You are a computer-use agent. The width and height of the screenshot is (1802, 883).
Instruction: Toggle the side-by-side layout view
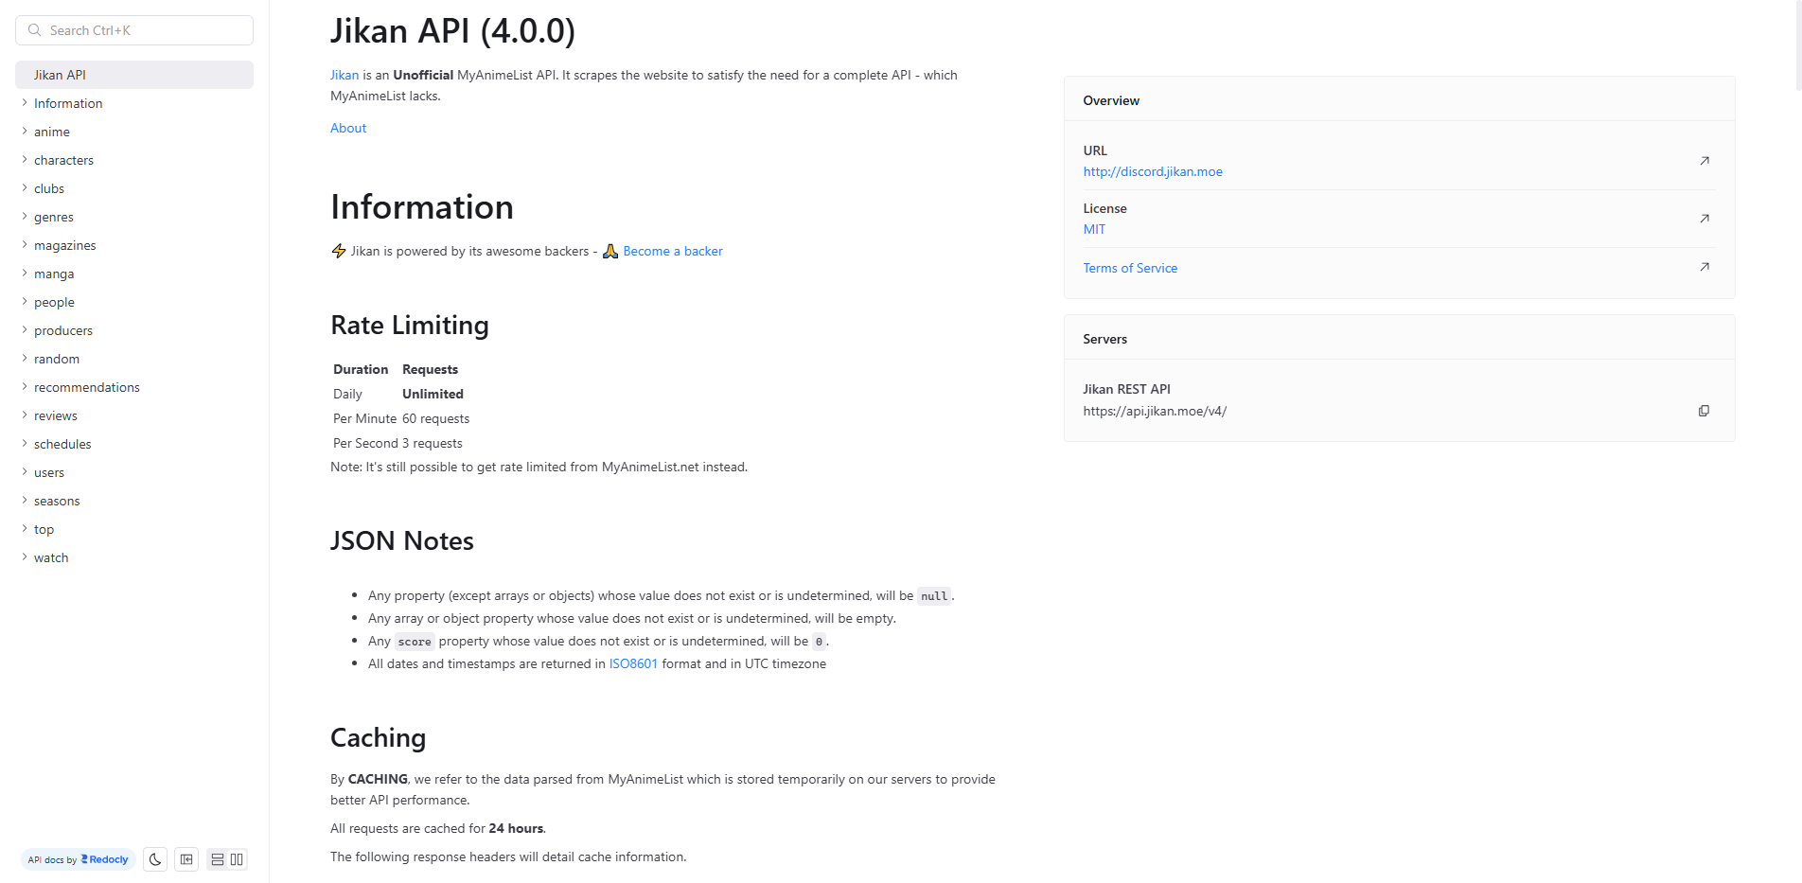click(x=236, y=859)
